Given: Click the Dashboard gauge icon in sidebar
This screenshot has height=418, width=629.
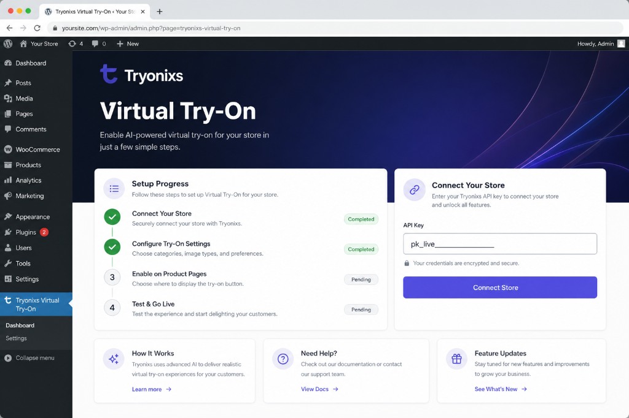Looking at the screenshot, I should pos(8,63).
